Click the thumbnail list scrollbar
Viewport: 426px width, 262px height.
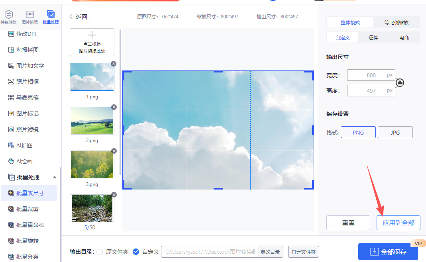pos(120,102)
